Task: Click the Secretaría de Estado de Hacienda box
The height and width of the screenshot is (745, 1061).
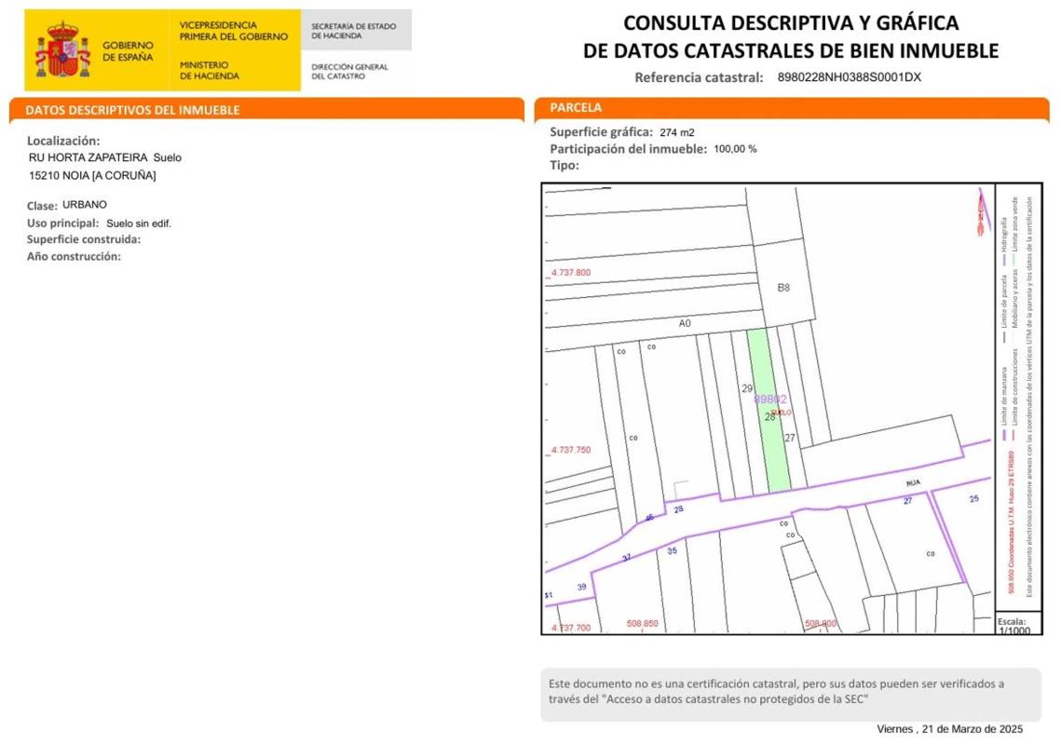Action: [x=354, y=31]
